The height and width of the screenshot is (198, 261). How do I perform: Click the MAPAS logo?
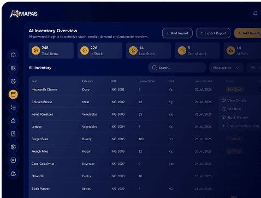23,14
